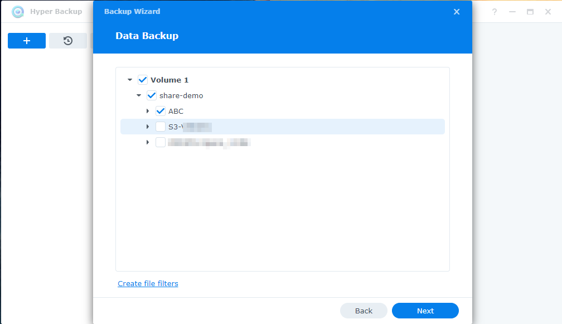The width and height of the screenshot is (562, 324).
Task: Expand the ABC folder arrow
Action: pyautogui.click(x=148, y=111)
